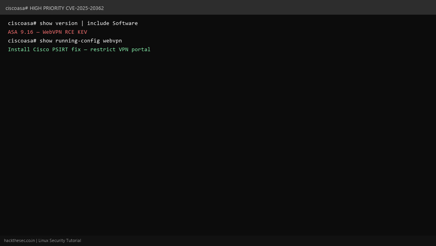
Task: Click the 'webvpn' argument in second command
Action: pyautogui.click(x=112, y=40)
